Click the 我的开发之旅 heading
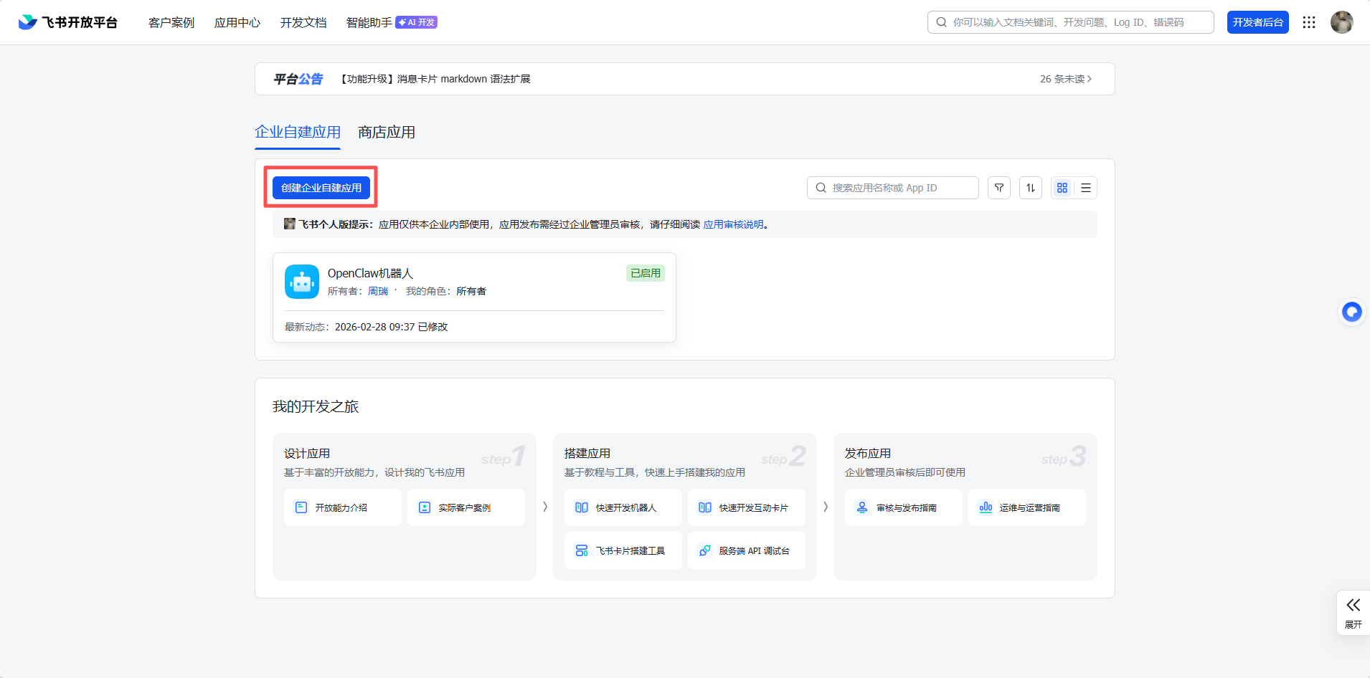 [x=316, y=406]
